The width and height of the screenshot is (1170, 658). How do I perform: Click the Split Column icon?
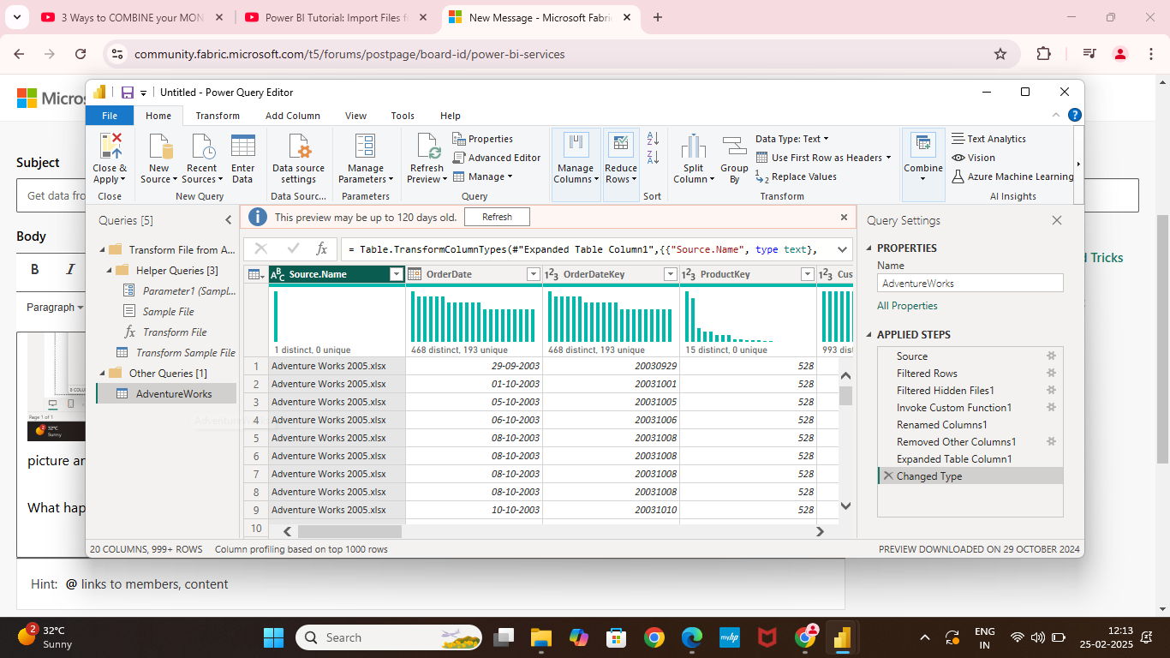click(693, 147)
